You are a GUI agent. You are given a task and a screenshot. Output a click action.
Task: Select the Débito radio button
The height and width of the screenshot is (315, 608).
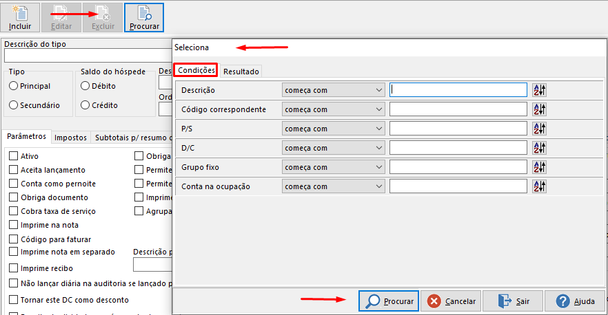pyautogui.click(x=85, y=86)
